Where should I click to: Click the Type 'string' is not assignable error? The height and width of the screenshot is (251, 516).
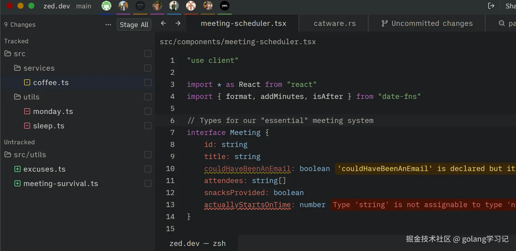[x=423, y=205]
